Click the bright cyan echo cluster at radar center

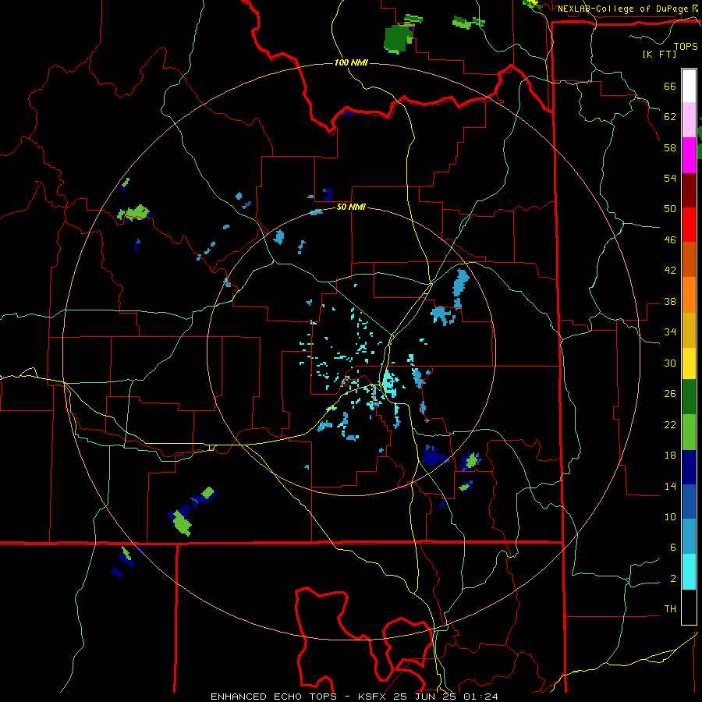click(389, 384)
